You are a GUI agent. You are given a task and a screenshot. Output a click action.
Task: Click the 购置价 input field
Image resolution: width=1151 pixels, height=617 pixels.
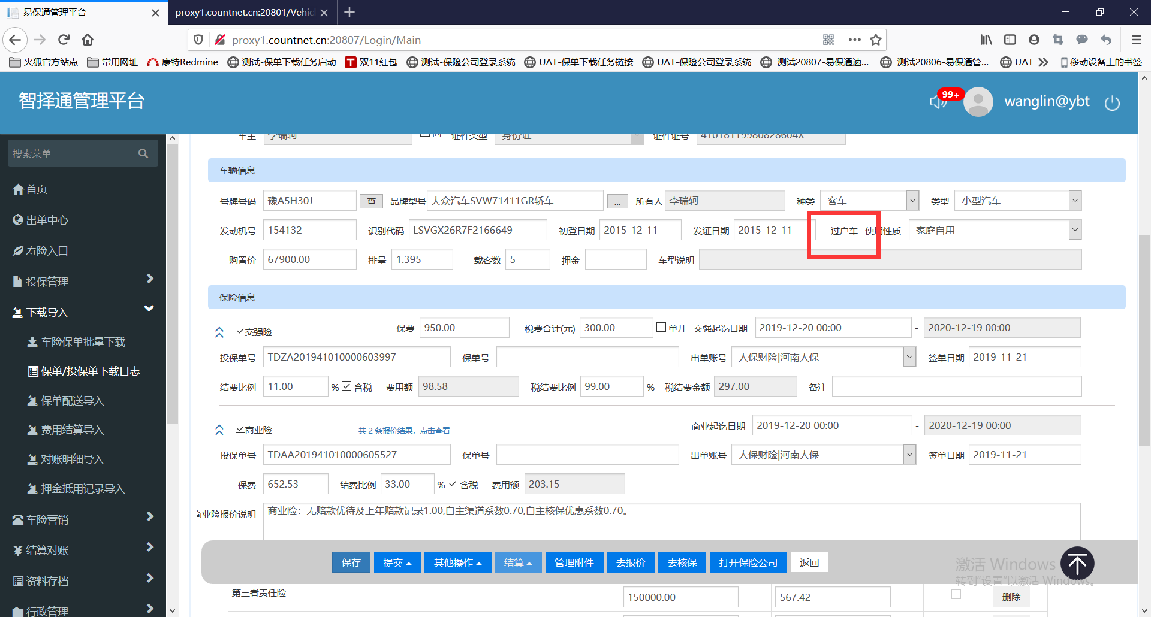309,260
